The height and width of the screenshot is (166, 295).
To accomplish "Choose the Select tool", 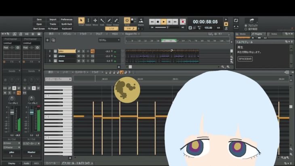I will pyautogui.click(x=88, y=21).
